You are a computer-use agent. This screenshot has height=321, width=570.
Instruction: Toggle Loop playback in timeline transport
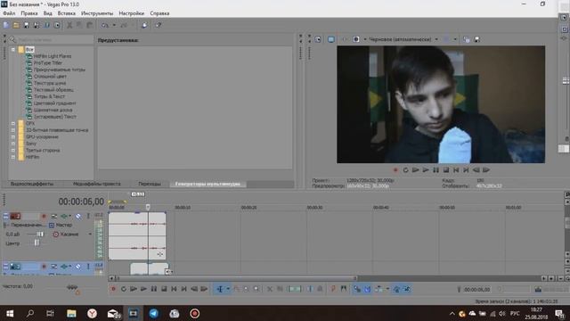[124, 289]
